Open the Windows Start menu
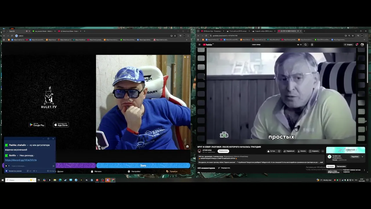Image resolution: width=371 pixels, height=209 pixels. pyautogui.click(x=3, y=180)
